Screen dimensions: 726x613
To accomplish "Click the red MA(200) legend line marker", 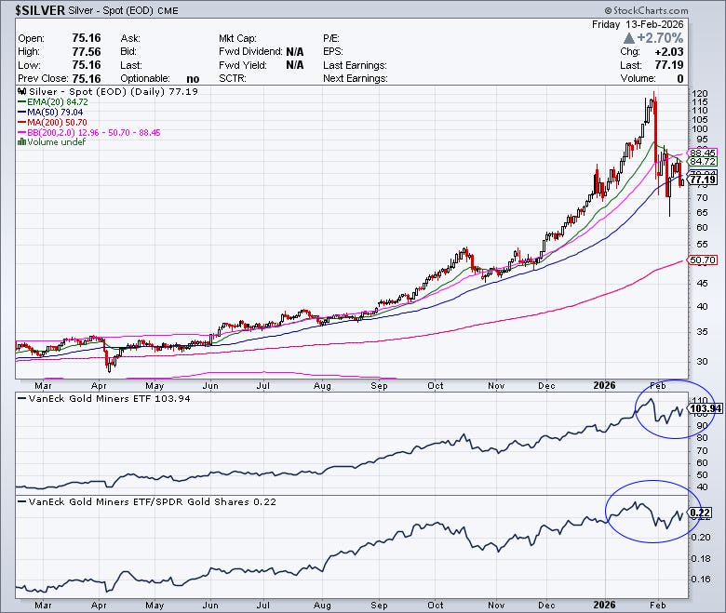I will click(21, 122).
